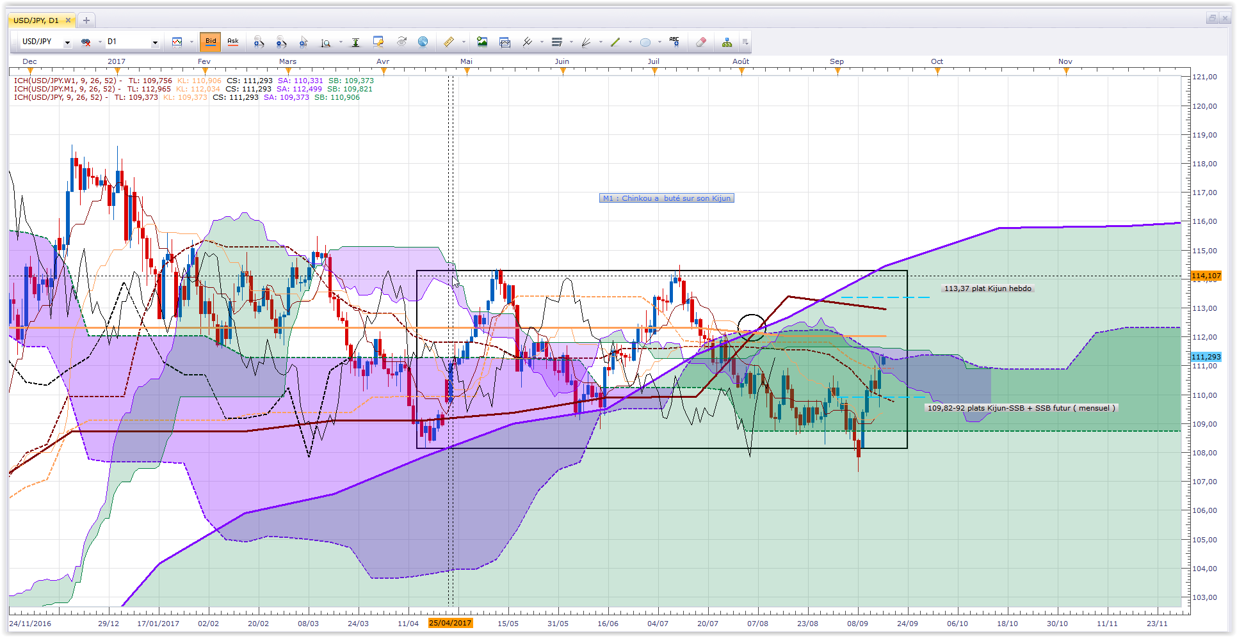Click the chart template window icon
The height and width of the screenshot is (637, 1237).
click(x=505, y=42)
